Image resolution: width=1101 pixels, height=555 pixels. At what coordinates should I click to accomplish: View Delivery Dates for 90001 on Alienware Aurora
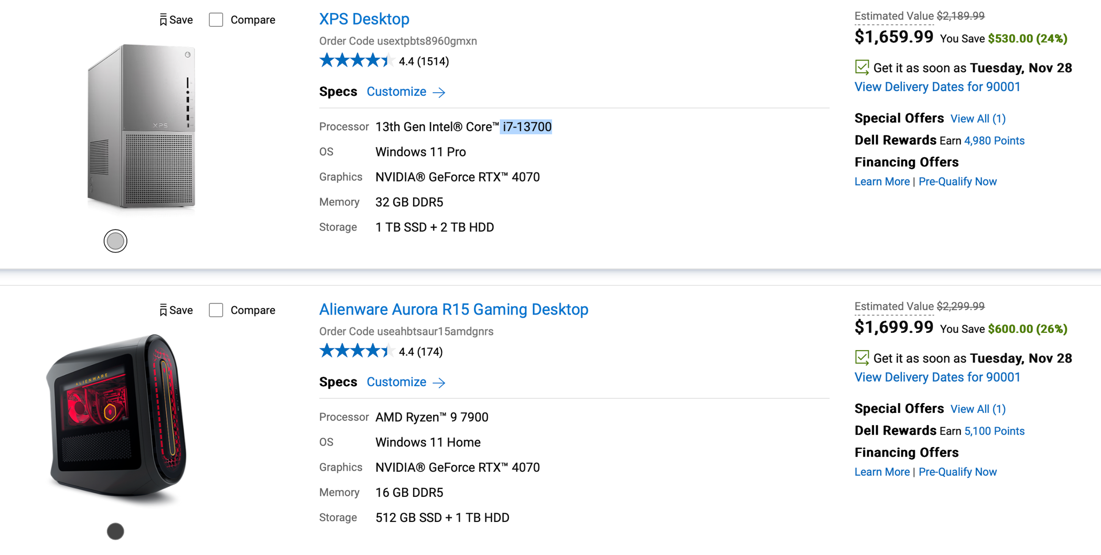(937, 377)
